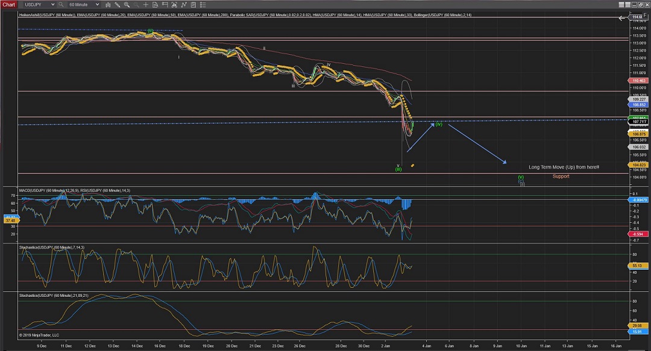Click the MACD(USDJPY (60 Minute),12,26,9) panel label
The width and height of the screenshot is (651, 351).
point(49,190)
